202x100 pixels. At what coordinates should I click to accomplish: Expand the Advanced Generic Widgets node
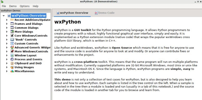coord(7,47)
